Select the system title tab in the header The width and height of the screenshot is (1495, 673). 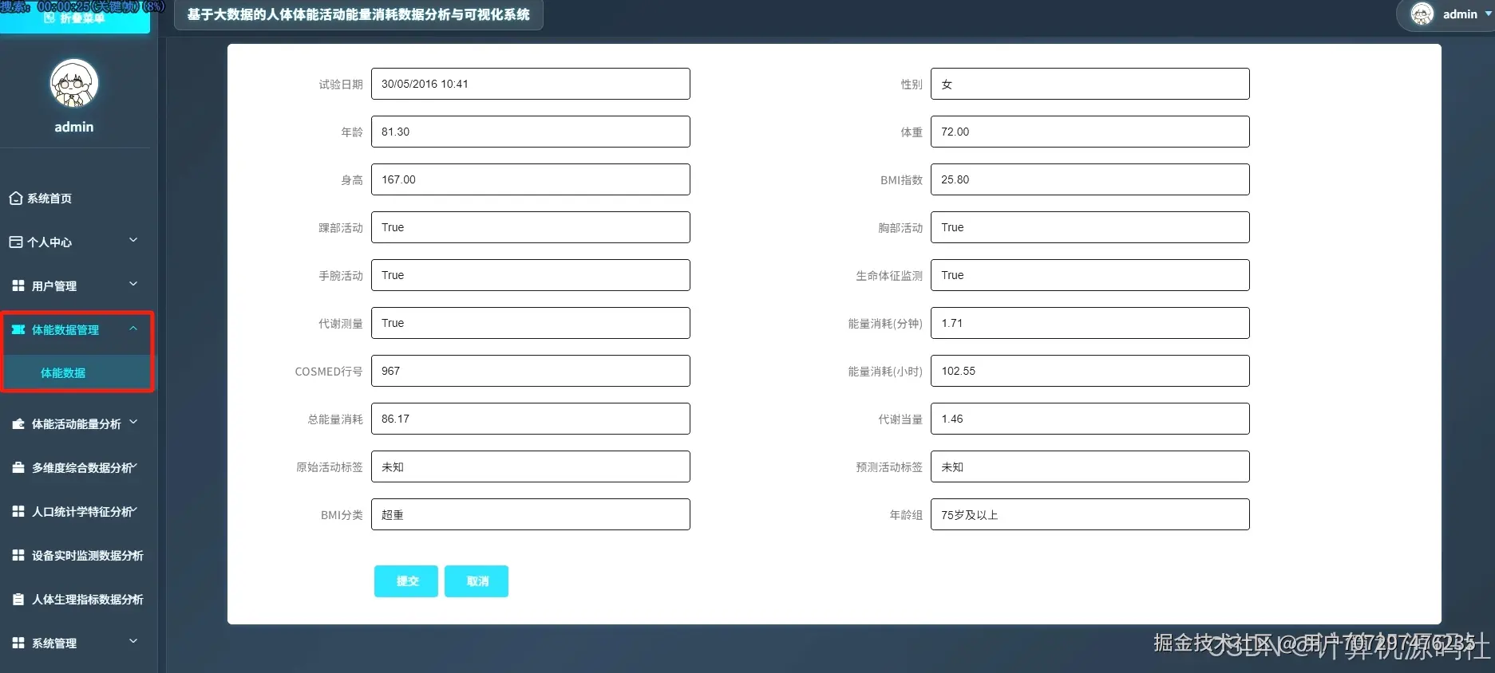click(x=358, y=14)
